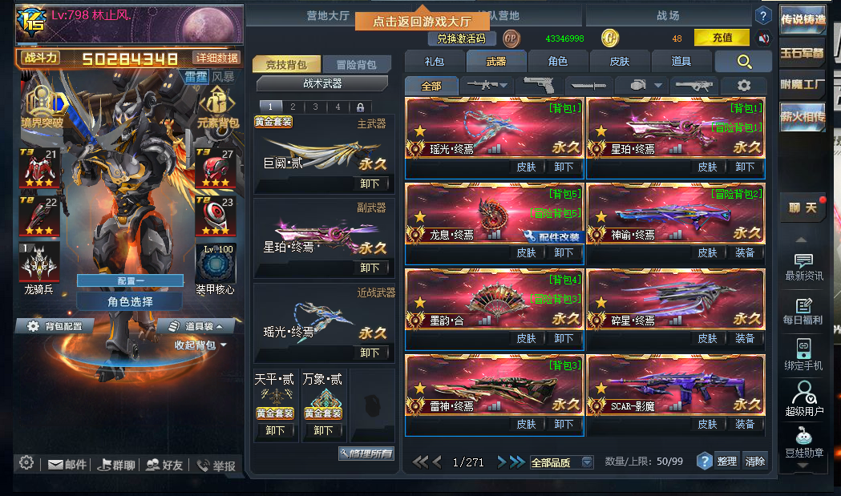841x496 pixels.
Task: Collapse bag with 收起背包
Action: [200, 345]
